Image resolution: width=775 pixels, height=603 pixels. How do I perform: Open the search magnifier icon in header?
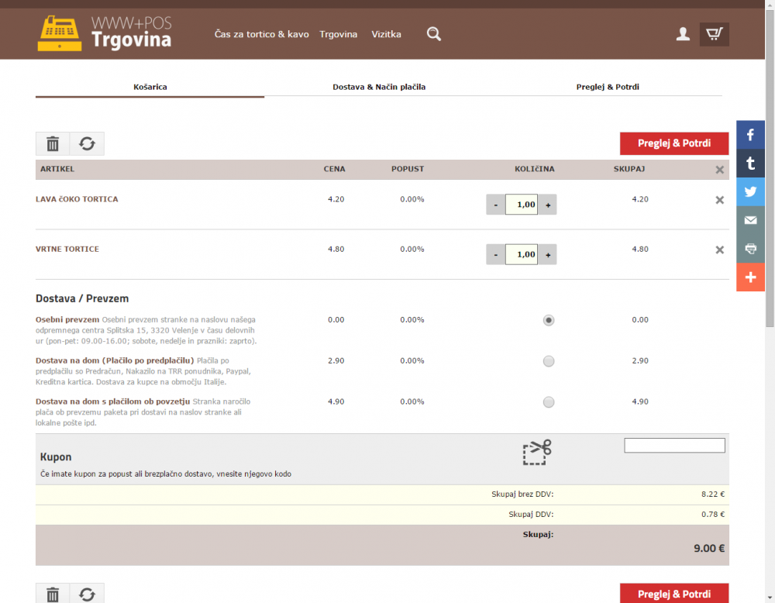pyautogui.click(x=434, y=34)
